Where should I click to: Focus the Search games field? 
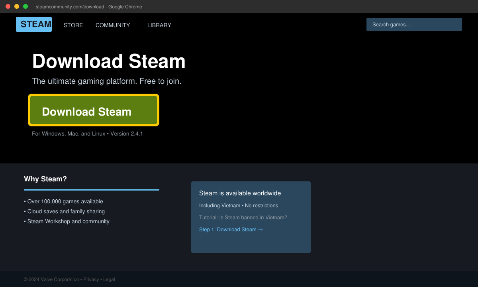pyautogui.click(x=414, y=24)
